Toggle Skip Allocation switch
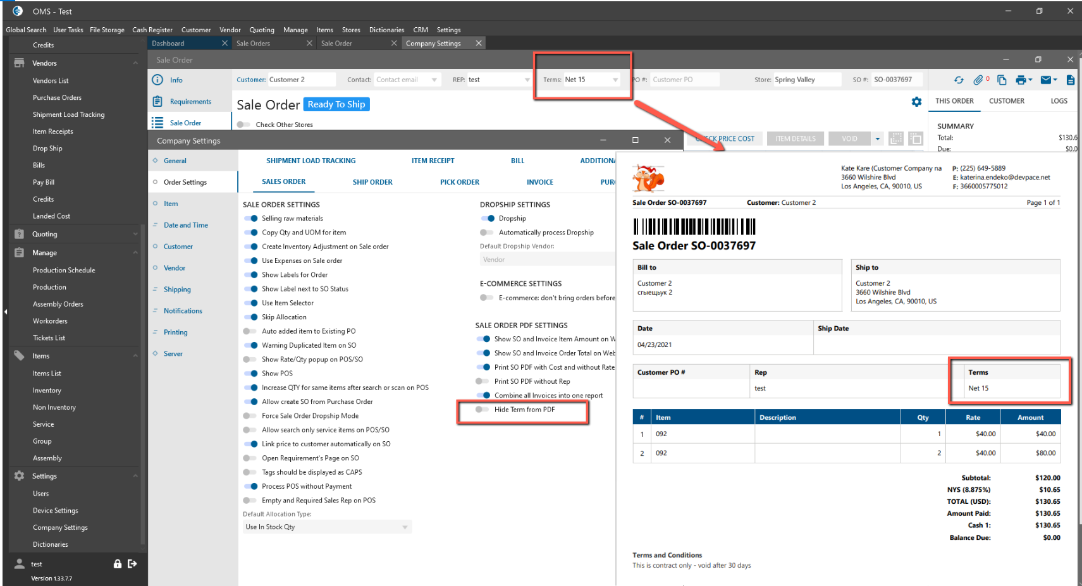1082x586 pixels. point(251,317)
